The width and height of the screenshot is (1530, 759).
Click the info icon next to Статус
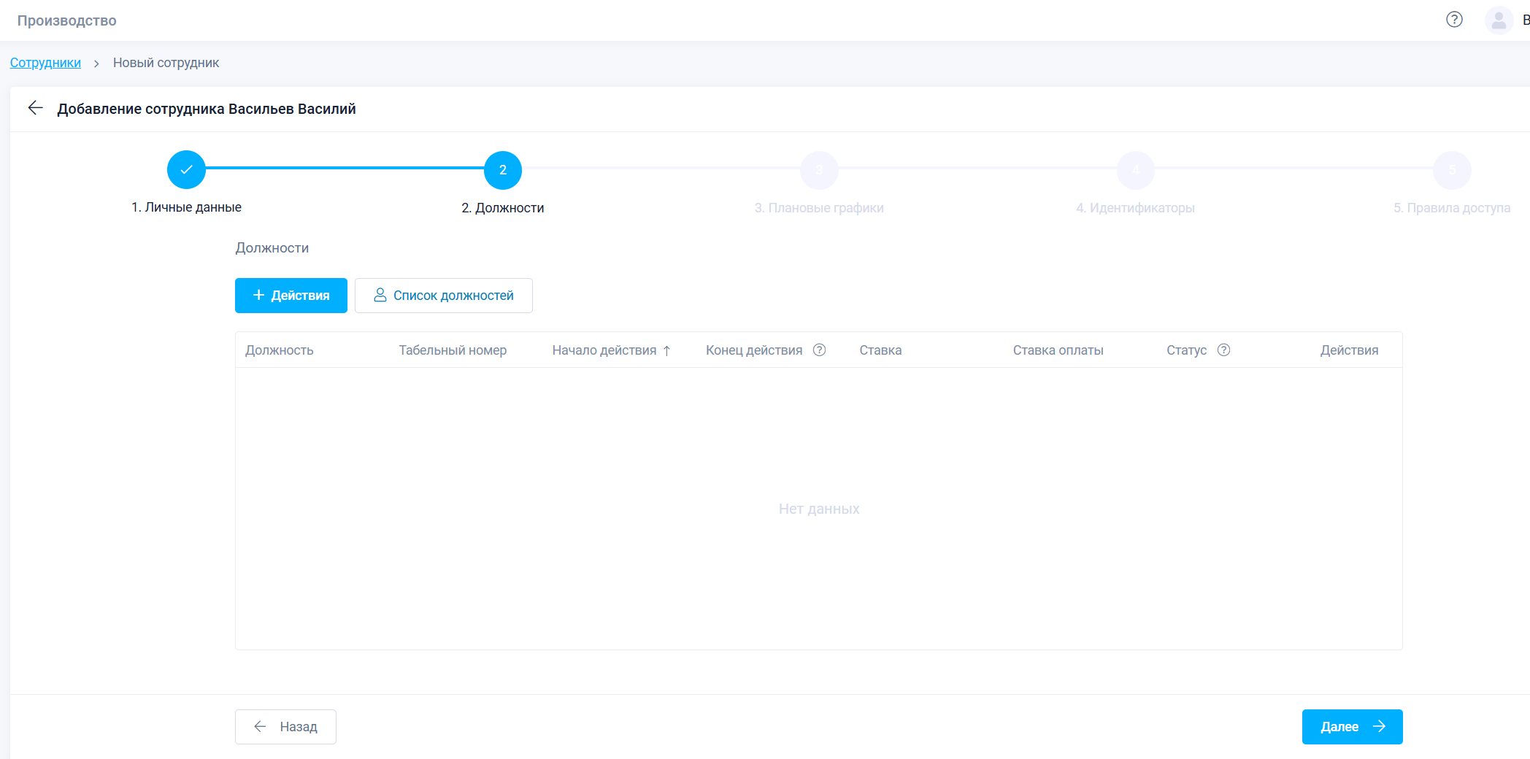pos(1223,350)
